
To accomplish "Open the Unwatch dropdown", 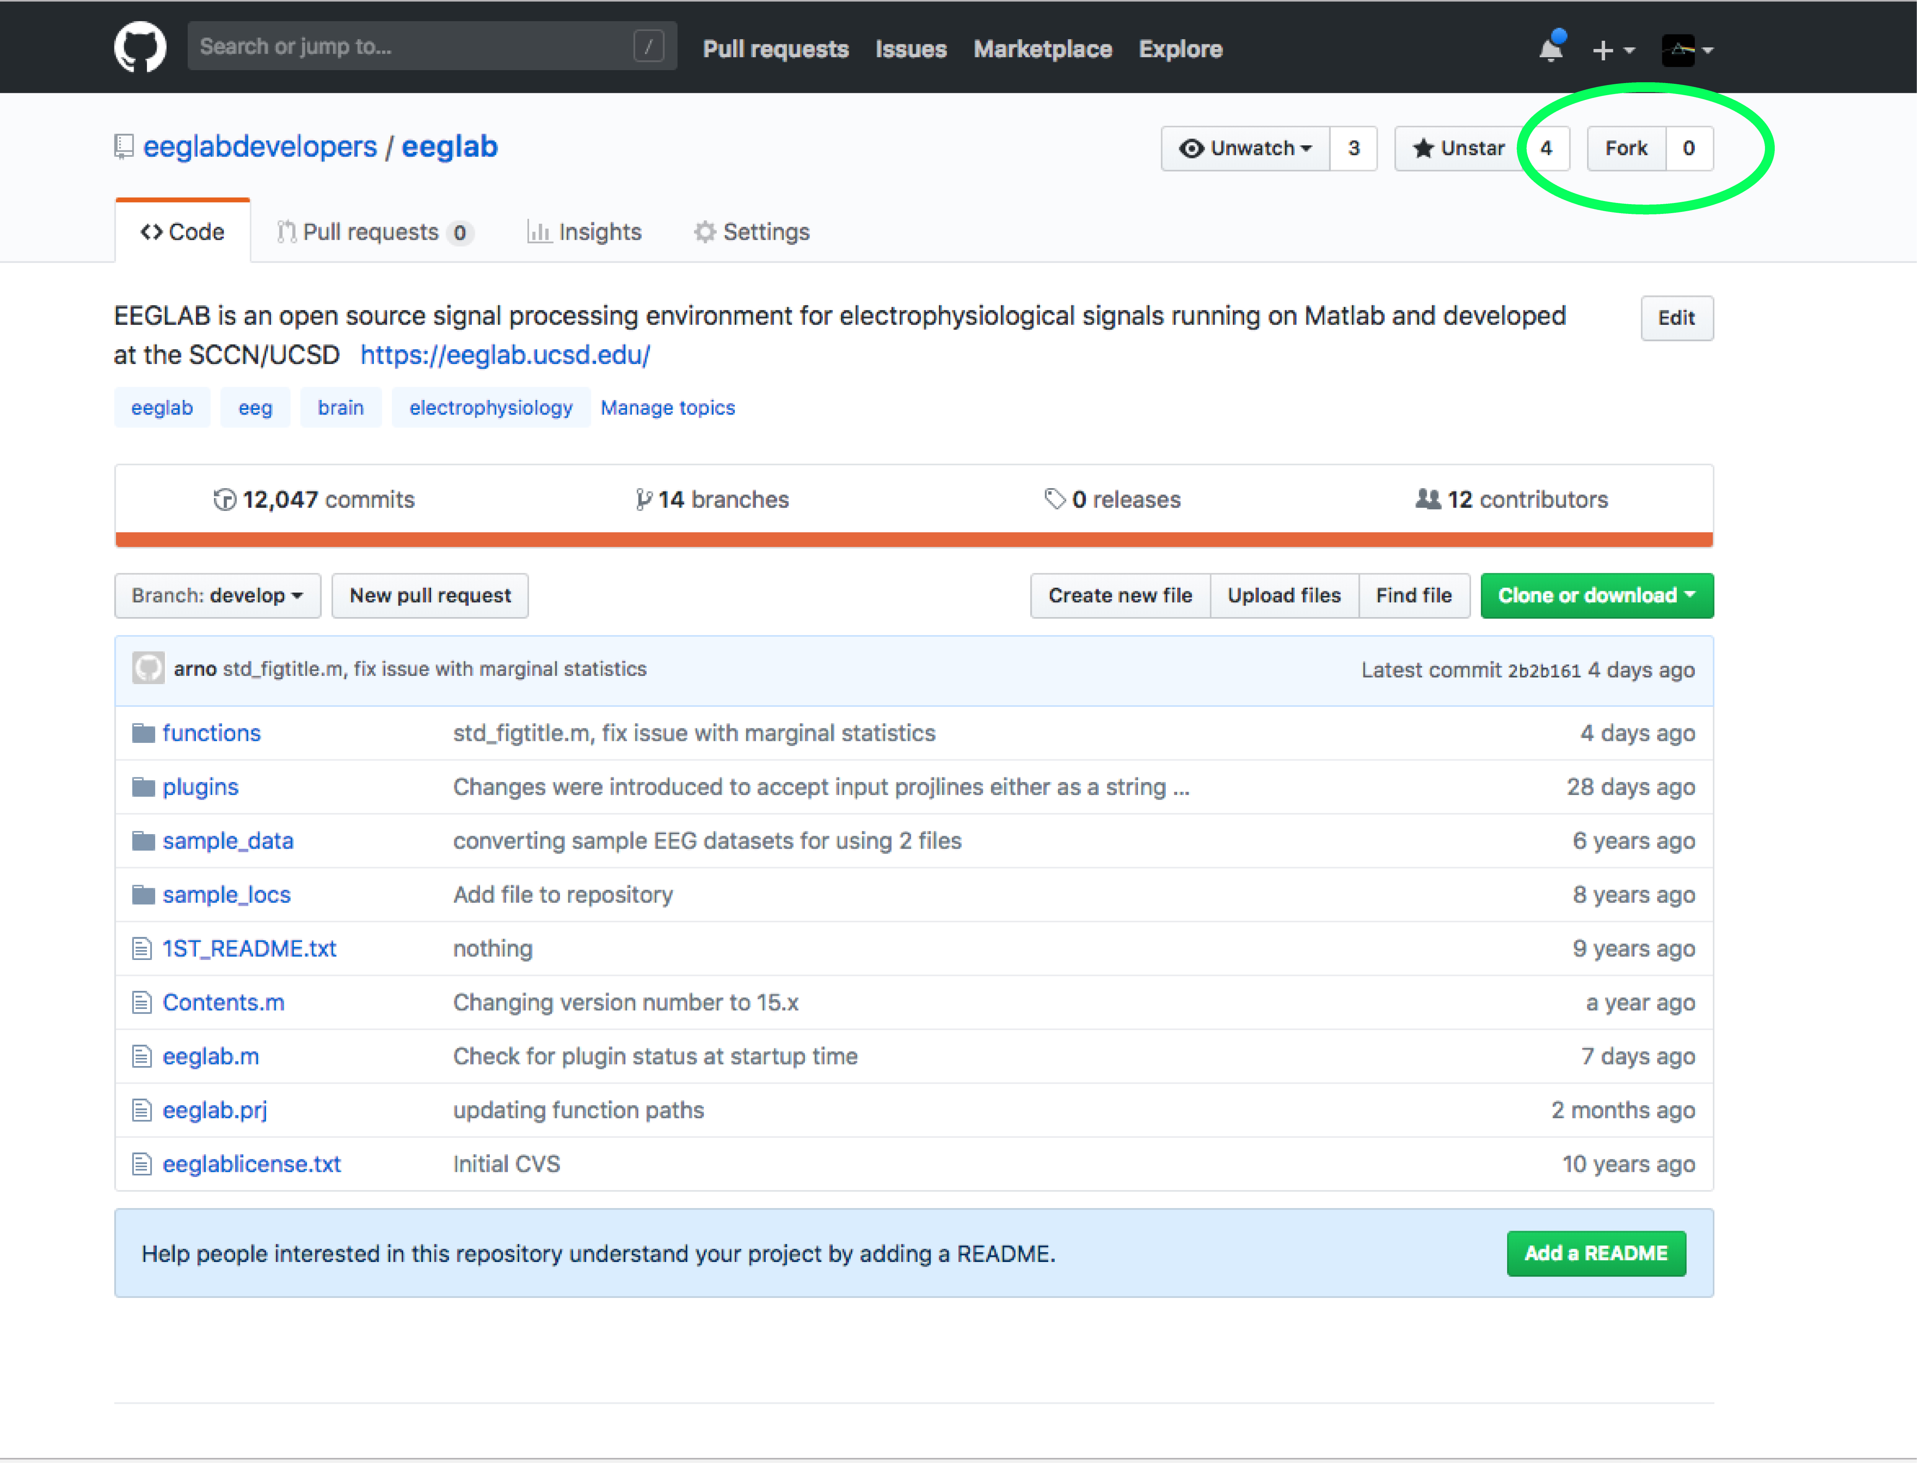I will (x=1245, y=148).
